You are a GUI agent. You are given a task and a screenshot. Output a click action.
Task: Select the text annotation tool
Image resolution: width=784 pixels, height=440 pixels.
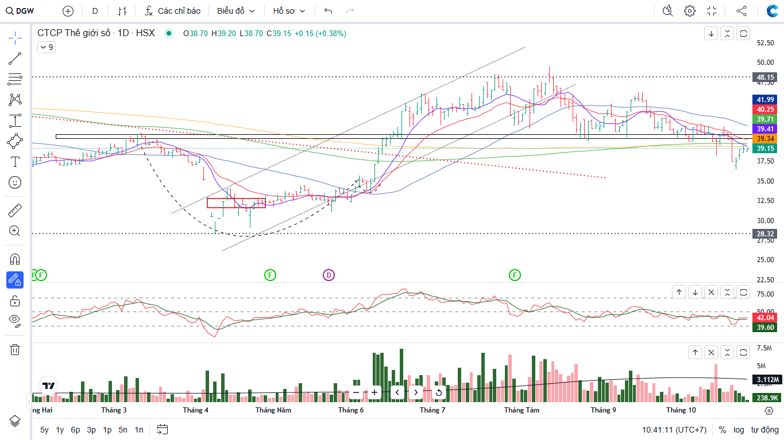tap(15, 162)
